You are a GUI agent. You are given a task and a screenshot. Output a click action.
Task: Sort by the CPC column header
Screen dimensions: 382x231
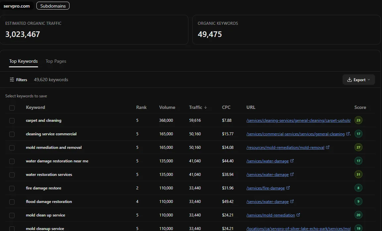coord(226,107)
